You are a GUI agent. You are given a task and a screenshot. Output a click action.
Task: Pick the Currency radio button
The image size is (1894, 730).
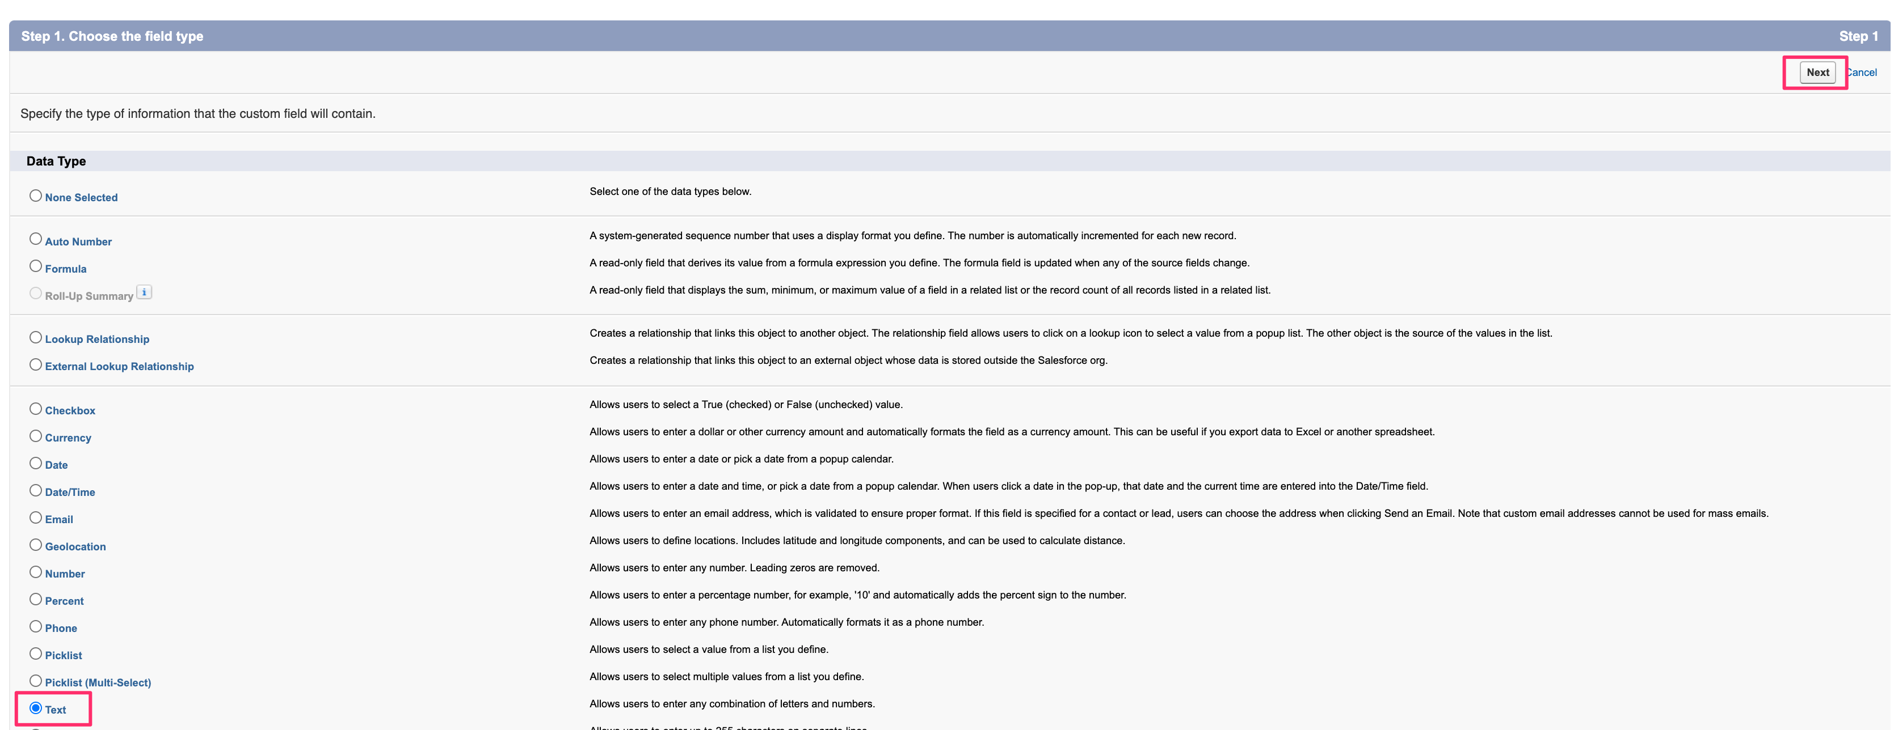tap(35, 435)
